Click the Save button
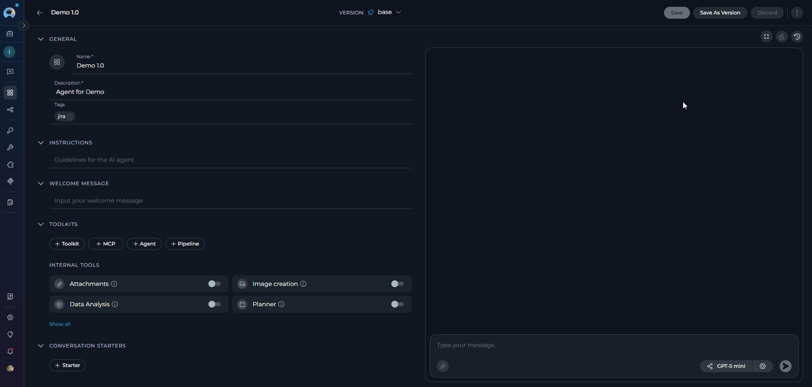The height and width of the screenshot is (387, 812). pos(677,13)
